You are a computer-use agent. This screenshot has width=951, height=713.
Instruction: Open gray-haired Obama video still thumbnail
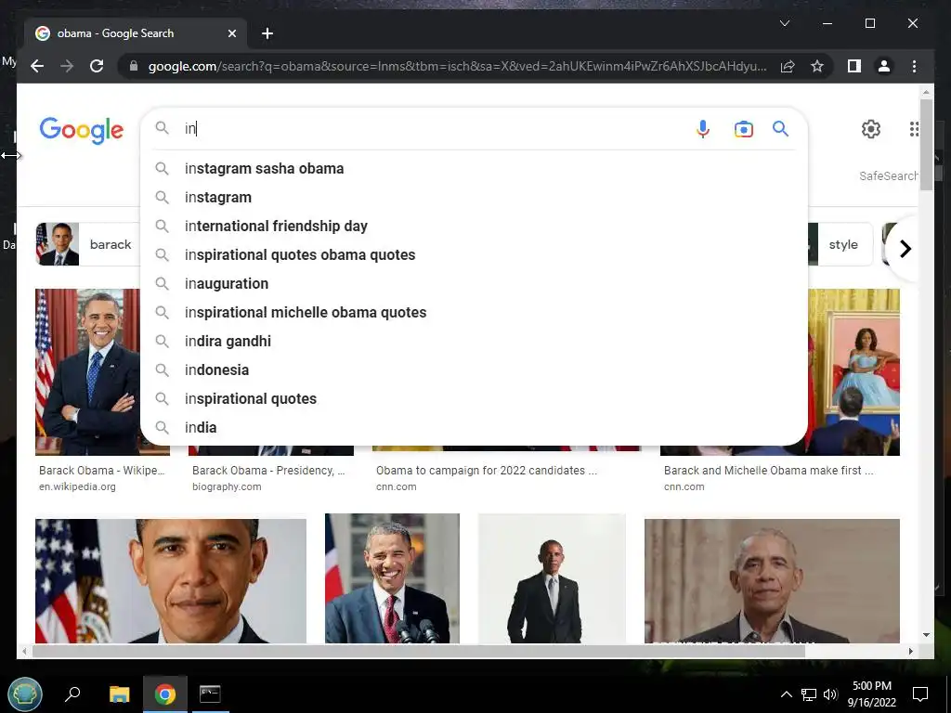click(x=772, y=580)
